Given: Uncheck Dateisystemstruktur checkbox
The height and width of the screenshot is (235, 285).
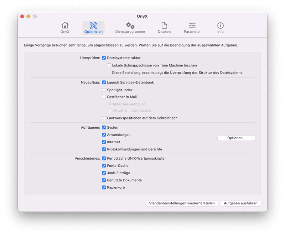Looking at the screenshot, I should (x=104, y=58).
